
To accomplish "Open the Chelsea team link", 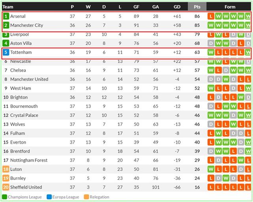I will (18, 70).
